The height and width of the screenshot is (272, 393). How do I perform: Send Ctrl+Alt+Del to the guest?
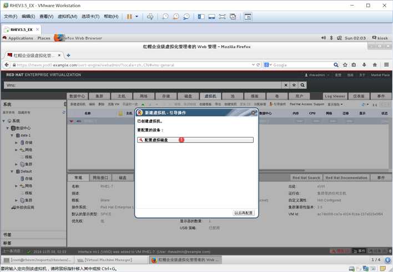150,17
